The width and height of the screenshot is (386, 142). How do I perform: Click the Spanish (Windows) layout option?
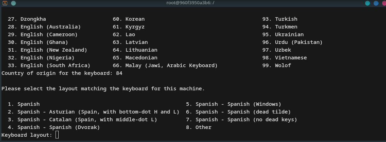coord(233,104)
